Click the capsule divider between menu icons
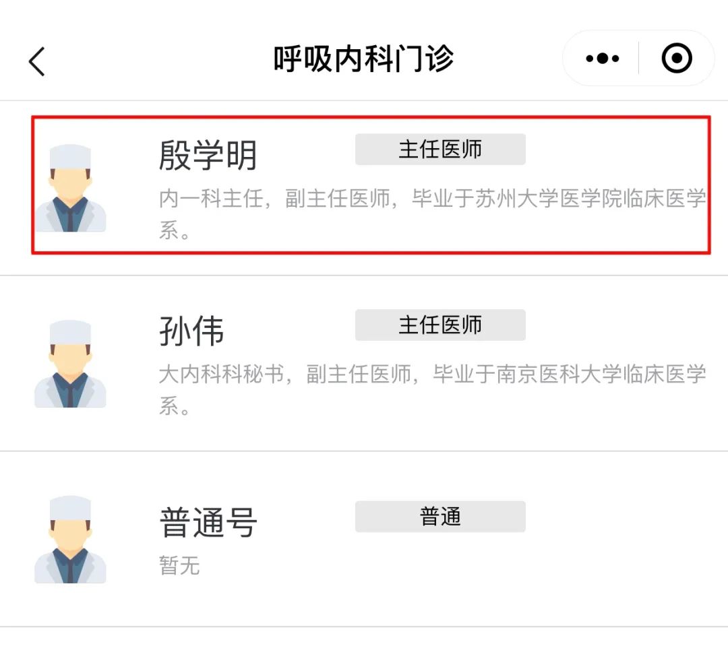 (x=639, y=58)
